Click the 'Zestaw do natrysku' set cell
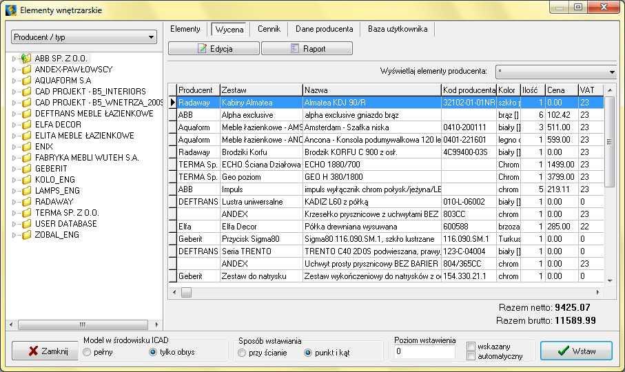Viewport: 625px width, 372px height. [x=261, y=276]
